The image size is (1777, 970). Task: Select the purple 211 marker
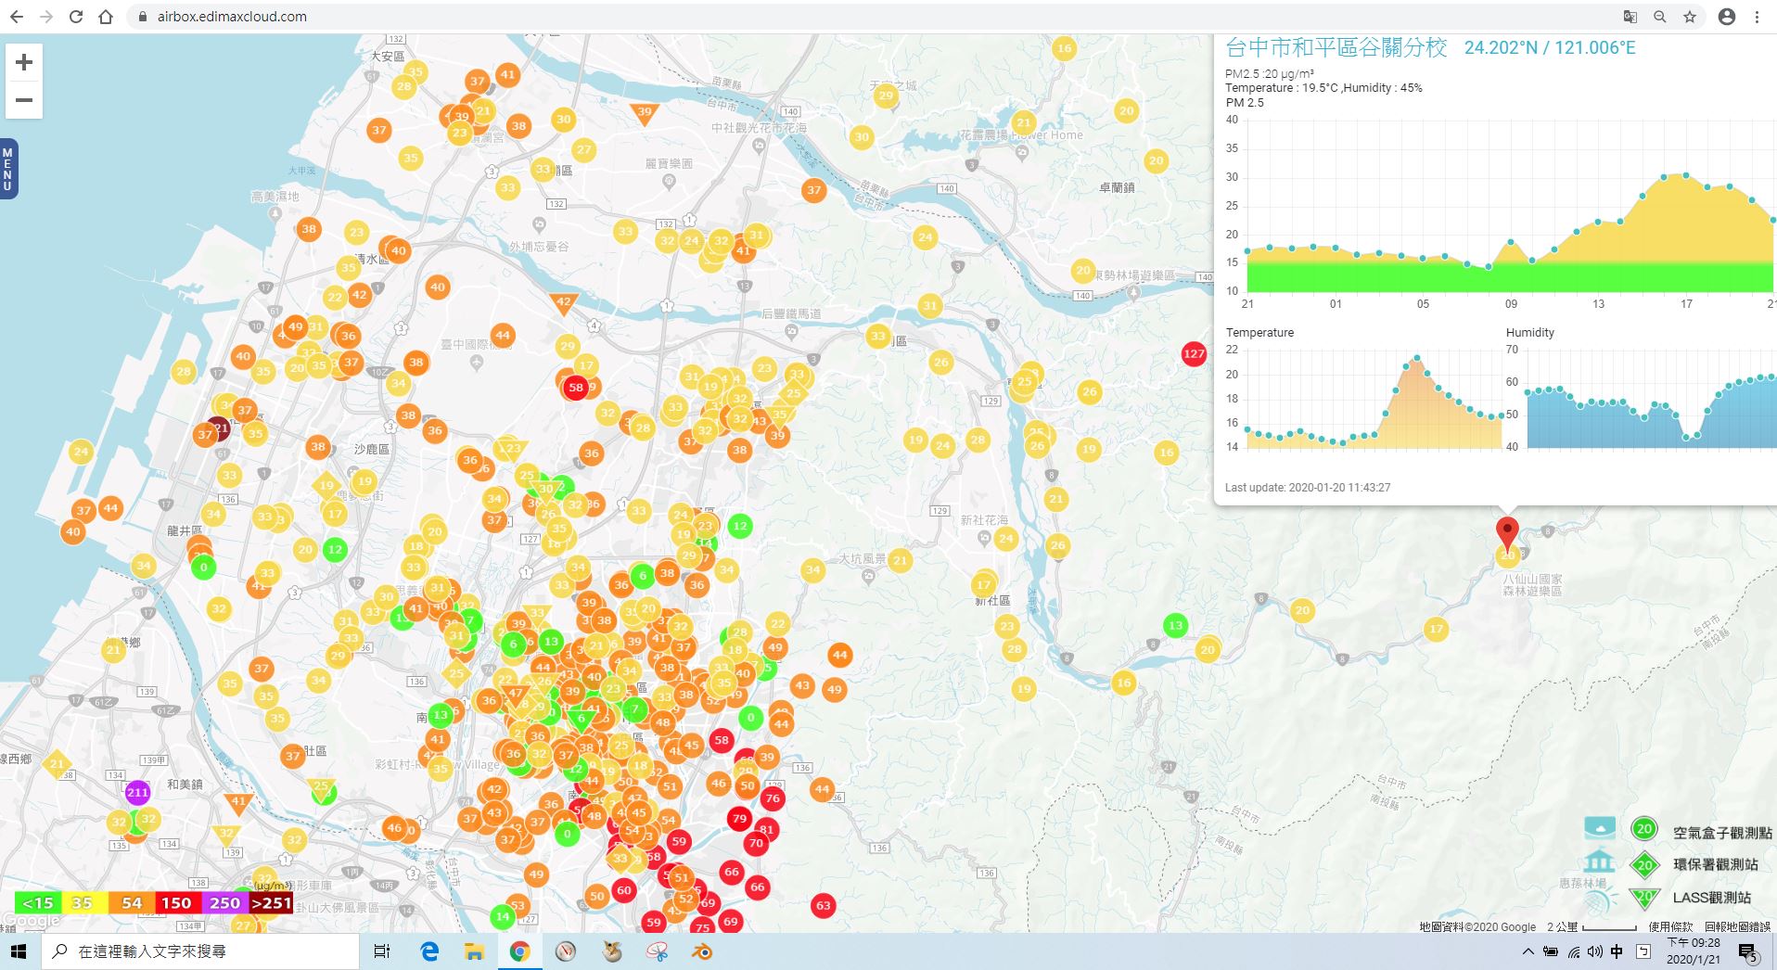137,792
